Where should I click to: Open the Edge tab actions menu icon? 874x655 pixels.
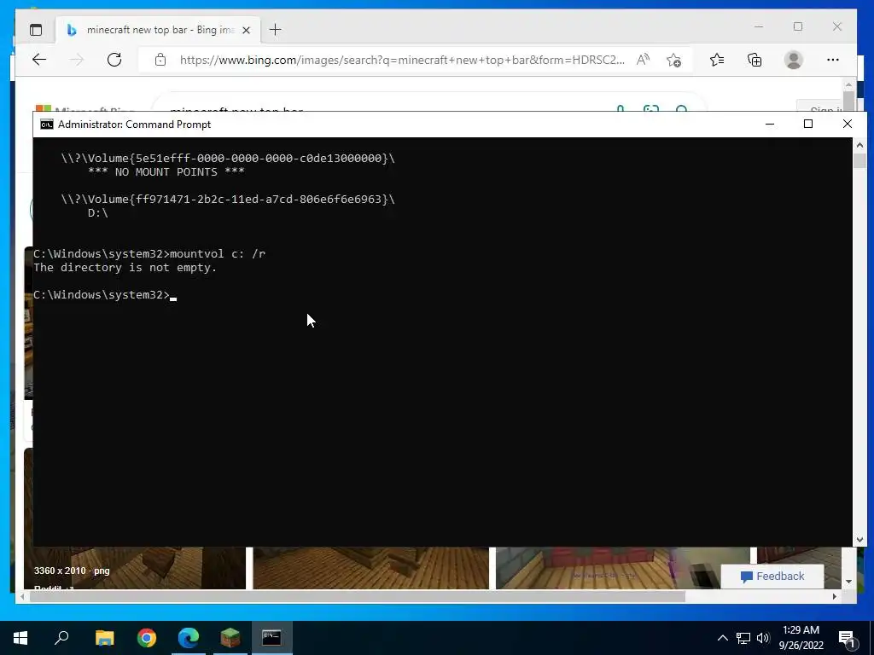coord(36,30)
